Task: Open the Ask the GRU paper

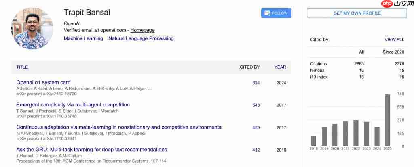Action: (92, 150)
